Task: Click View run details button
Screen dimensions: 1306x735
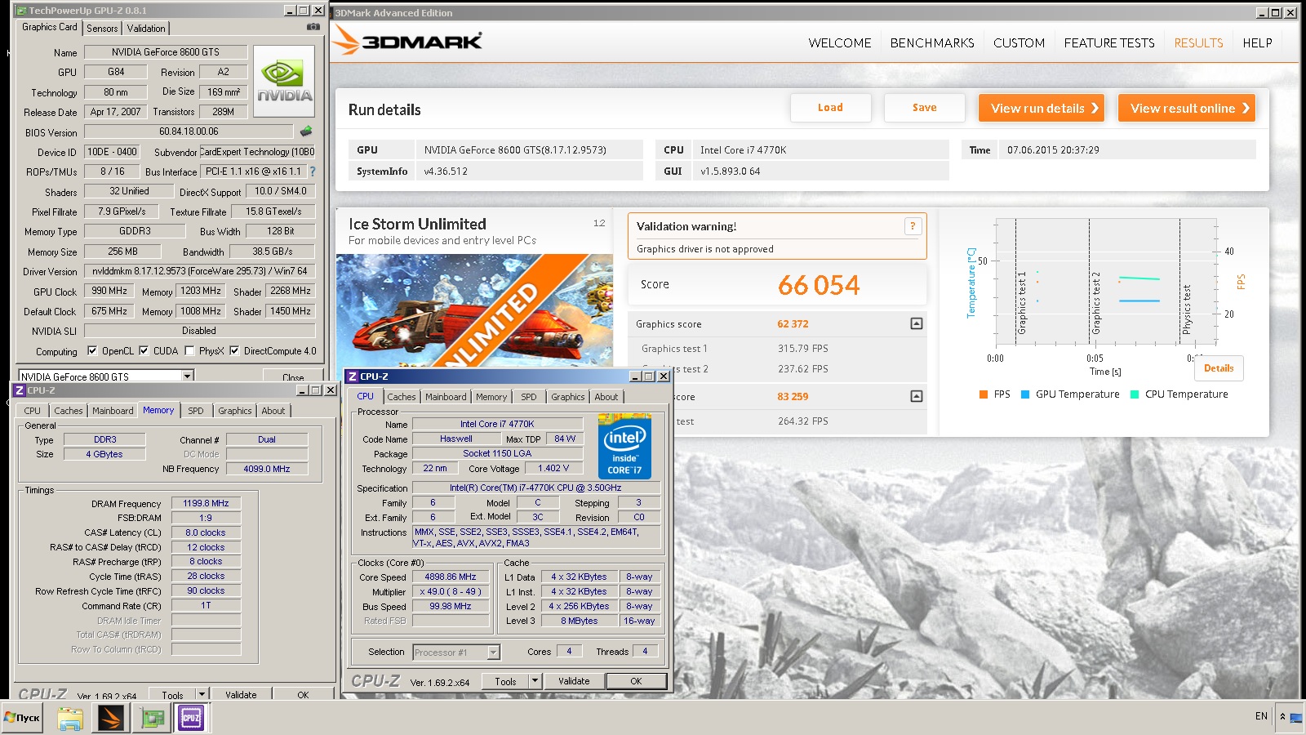Action: [1042, 108]
